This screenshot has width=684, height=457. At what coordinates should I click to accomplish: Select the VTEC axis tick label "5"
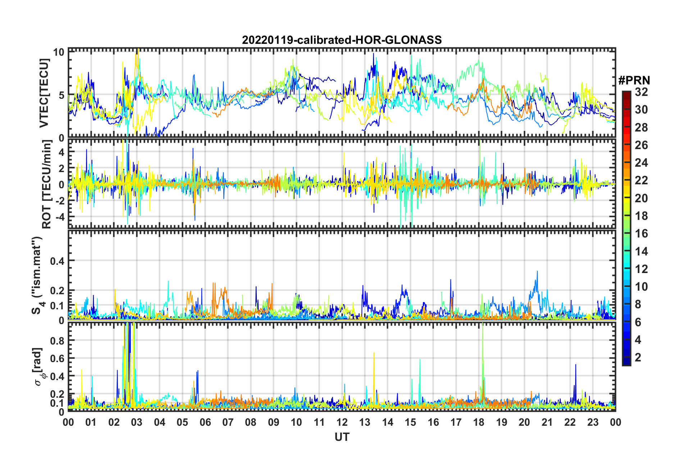(61, 95)
